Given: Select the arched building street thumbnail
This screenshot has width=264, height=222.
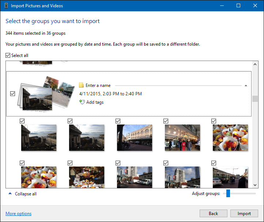Looking at the screenshot, I should [x=135, y=138].
